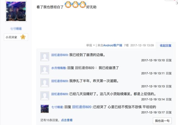Open the small dropdown arrow at top right
This screenshot has height=125, width=178.
coord(177,3)
